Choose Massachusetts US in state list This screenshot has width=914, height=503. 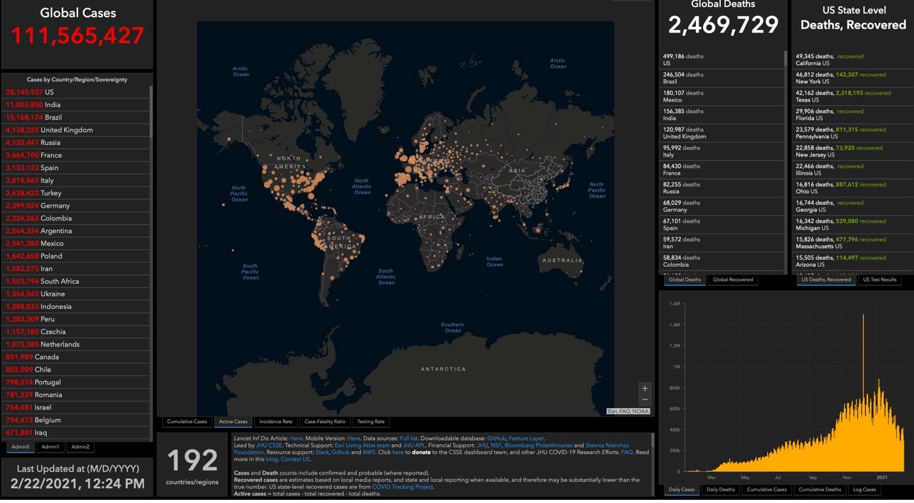point(852,243)
